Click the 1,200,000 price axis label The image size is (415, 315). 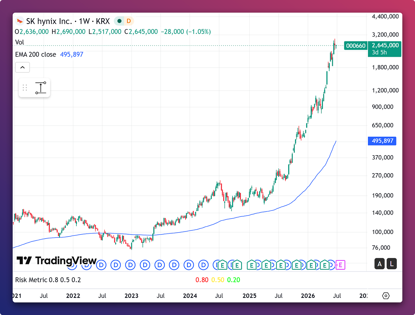coord(385,90)
